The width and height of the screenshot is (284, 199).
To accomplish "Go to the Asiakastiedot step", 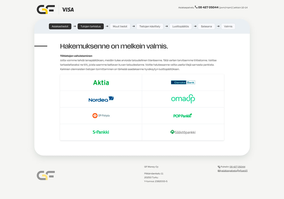I will [x=60, y=26].
